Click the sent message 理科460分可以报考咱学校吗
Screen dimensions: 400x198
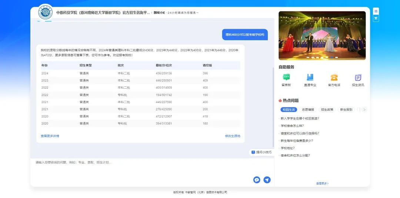[x=245, y=34]
